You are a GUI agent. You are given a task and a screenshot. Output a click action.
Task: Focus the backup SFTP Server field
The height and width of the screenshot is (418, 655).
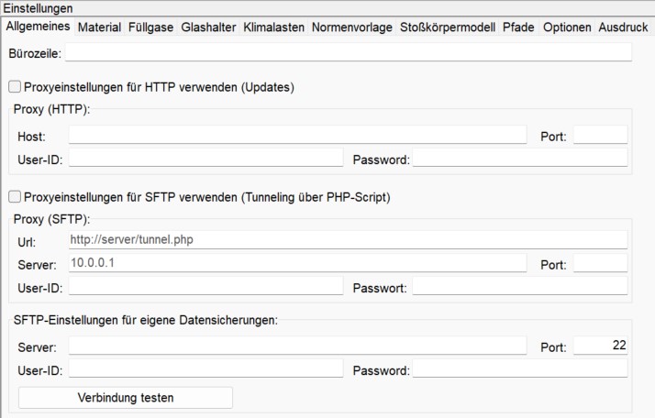(x=297, y=346)
